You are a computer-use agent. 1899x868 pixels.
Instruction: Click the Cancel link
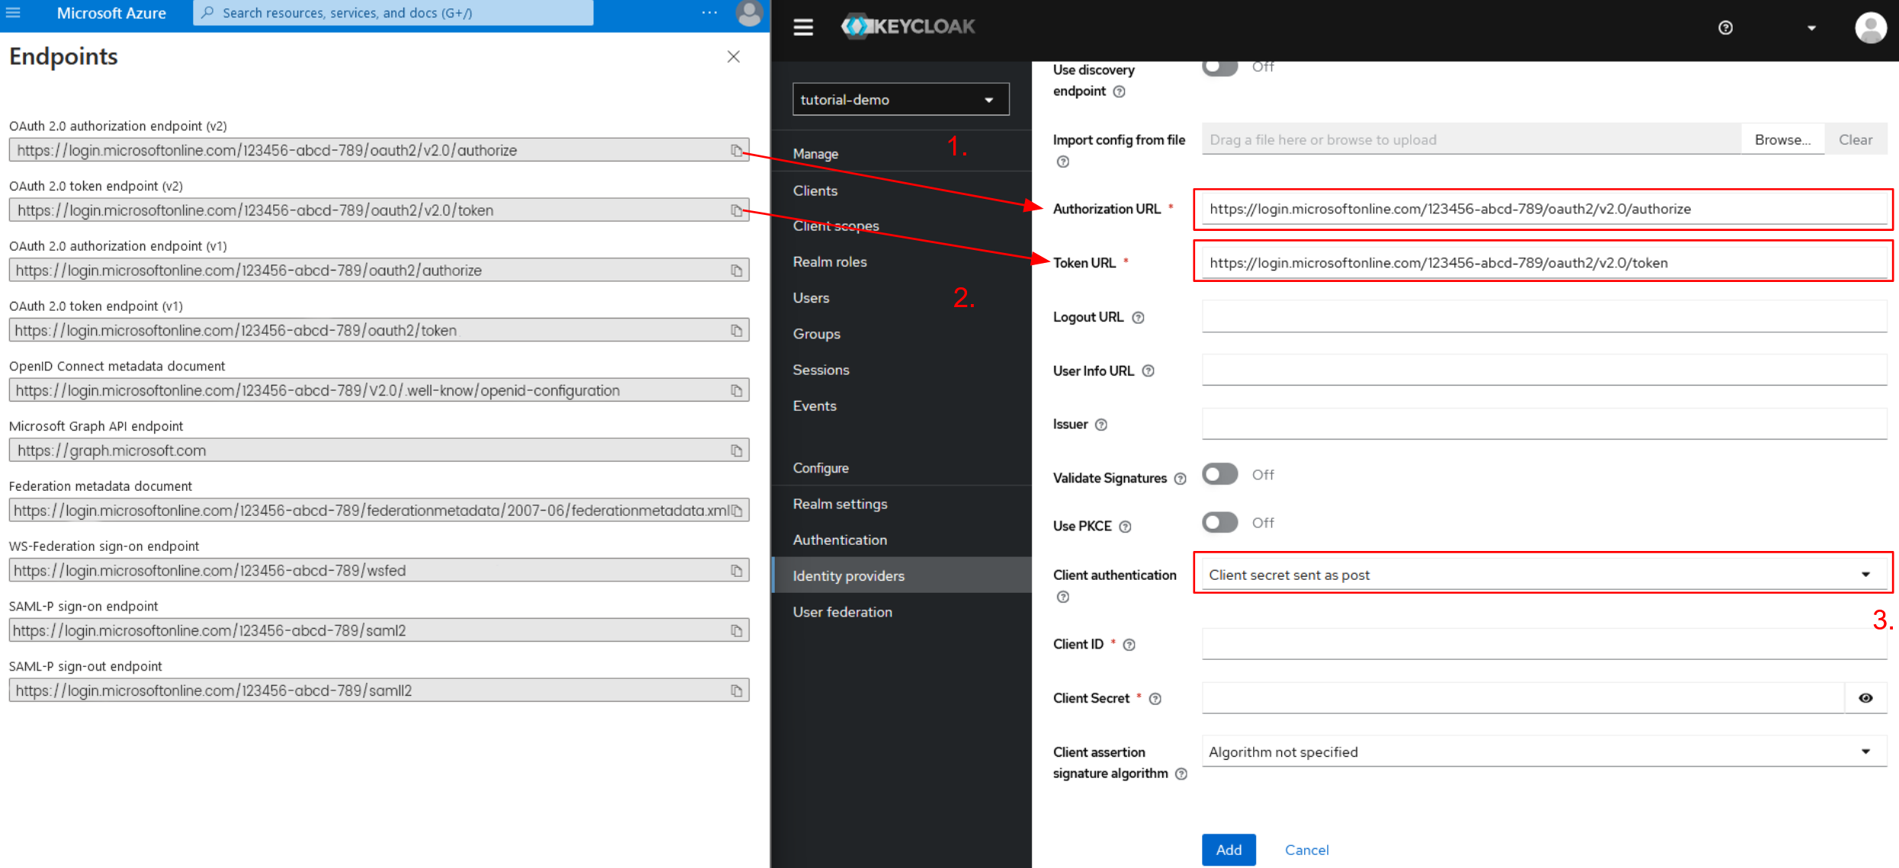(1306, 850)
